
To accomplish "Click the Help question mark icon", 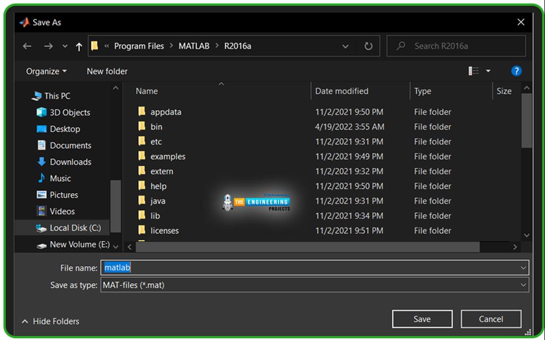I will coord(516,70).
